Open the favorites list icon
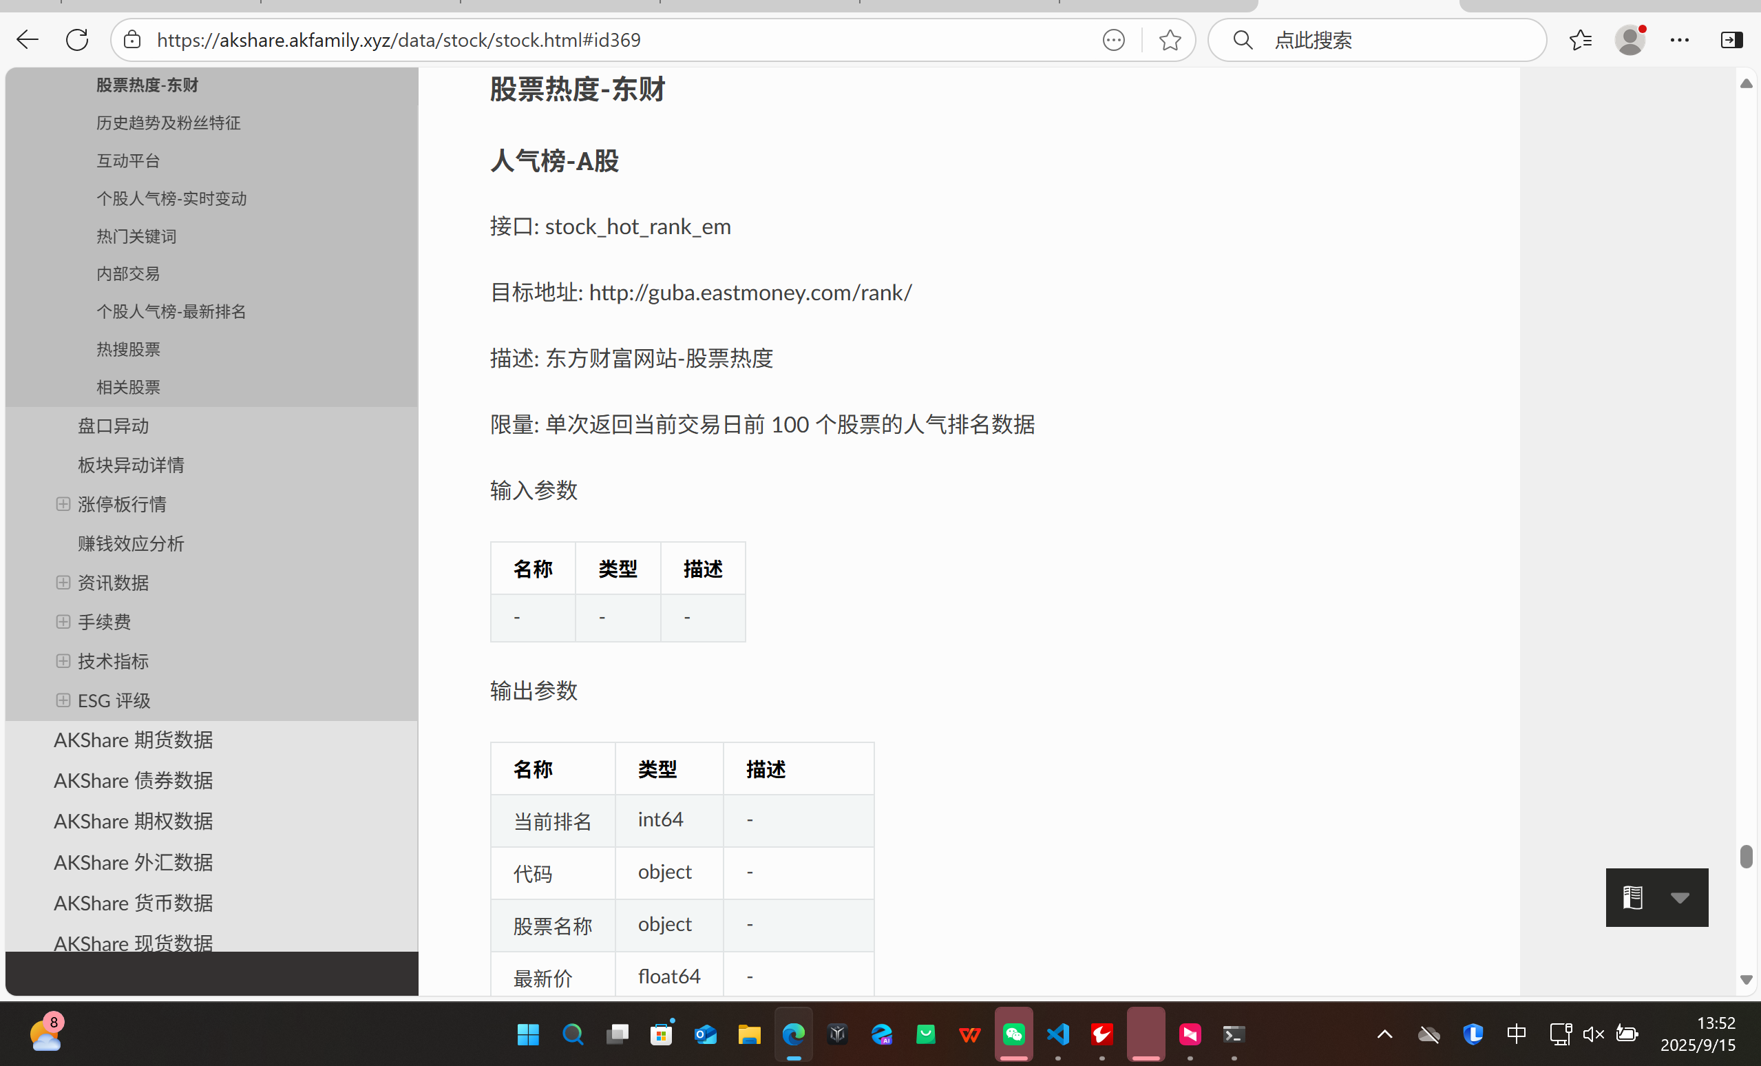The width and height of the screenshot is (1761, 1066). click(x=1581, y=40)
